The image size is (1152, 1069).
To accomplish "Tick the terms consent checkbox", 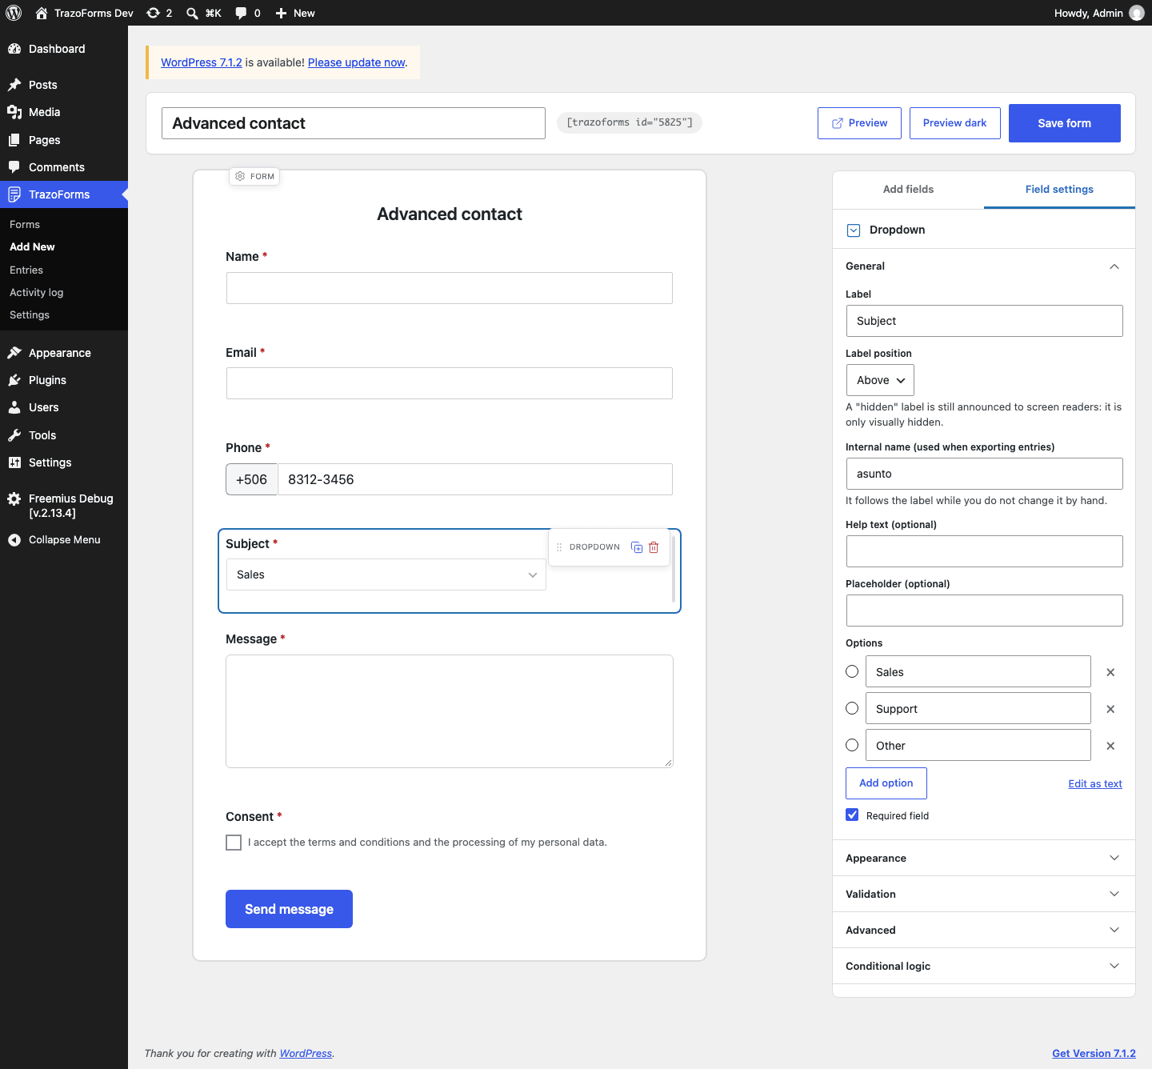I will [234, 843].
